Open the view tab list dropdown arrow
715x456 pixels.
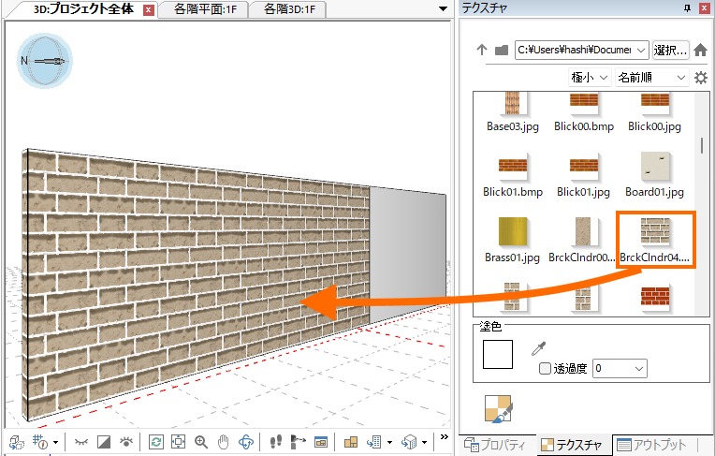pos(443,8)
